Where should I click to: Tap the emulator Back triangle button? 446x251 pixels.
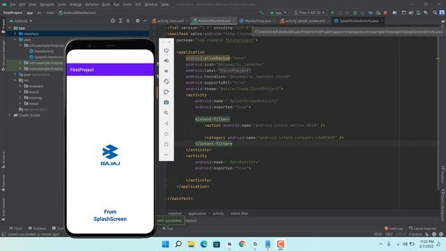pyautogui.click(x=167, y=123)
